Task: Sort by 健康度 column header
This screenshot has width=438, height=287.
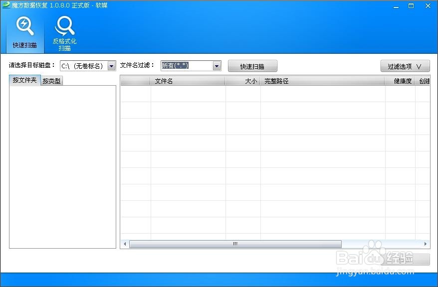Action: (400, 81)
